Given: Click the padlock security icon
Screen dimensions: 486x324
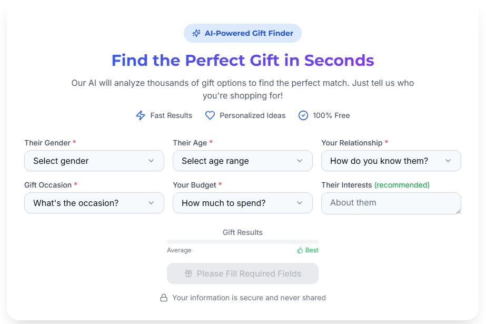Looking at the screenshot, I should 164,298.
